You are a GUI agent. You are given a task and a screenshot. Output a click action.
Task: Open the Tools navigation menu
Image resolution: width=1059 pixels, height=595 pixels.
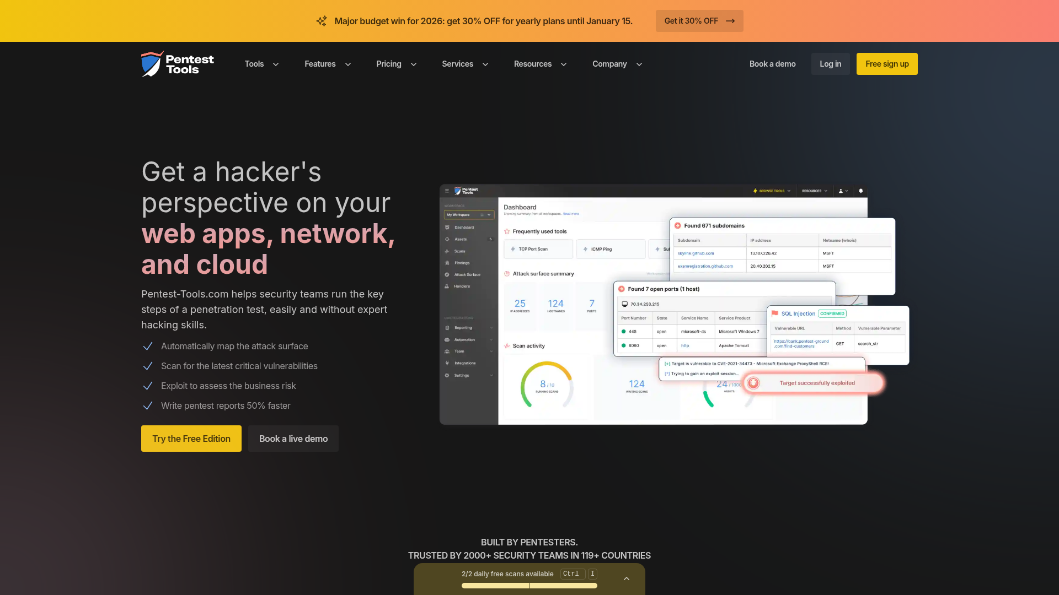pos(261,64)
